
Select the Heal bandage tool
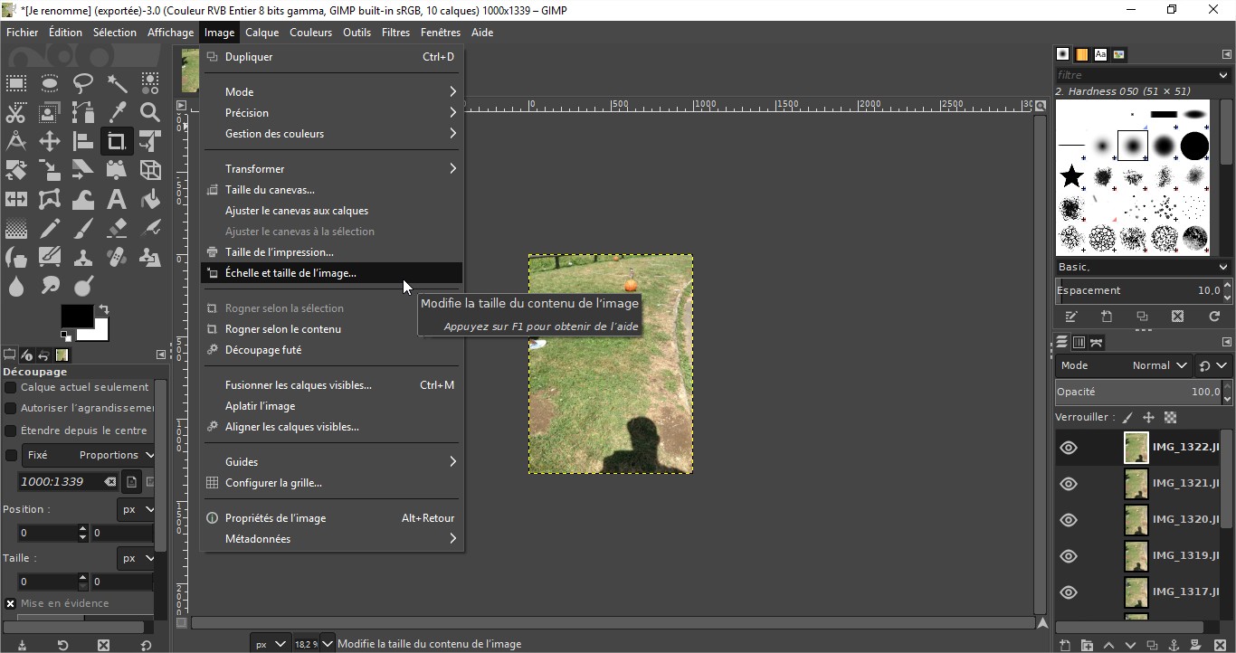point(117,258)
